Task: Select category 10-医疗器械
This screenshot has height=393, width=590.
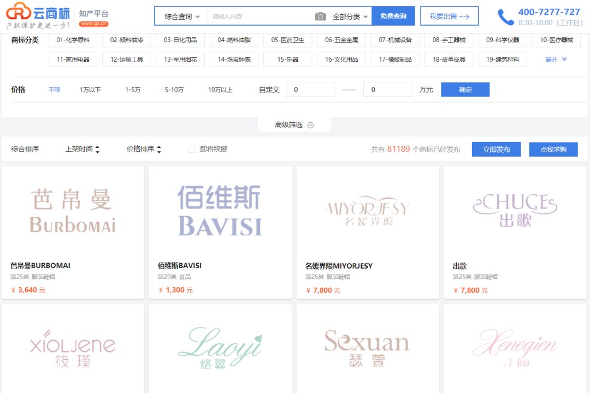Action: [x=557, y=40]
